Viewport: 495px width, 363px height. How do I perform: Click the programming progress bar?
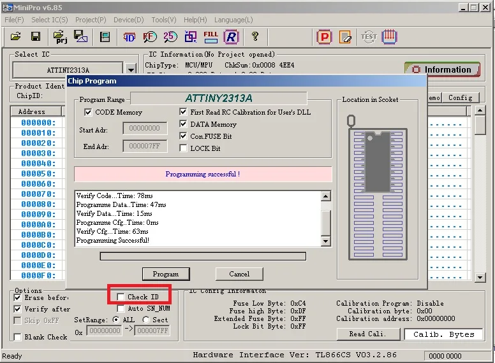point(203,256)
